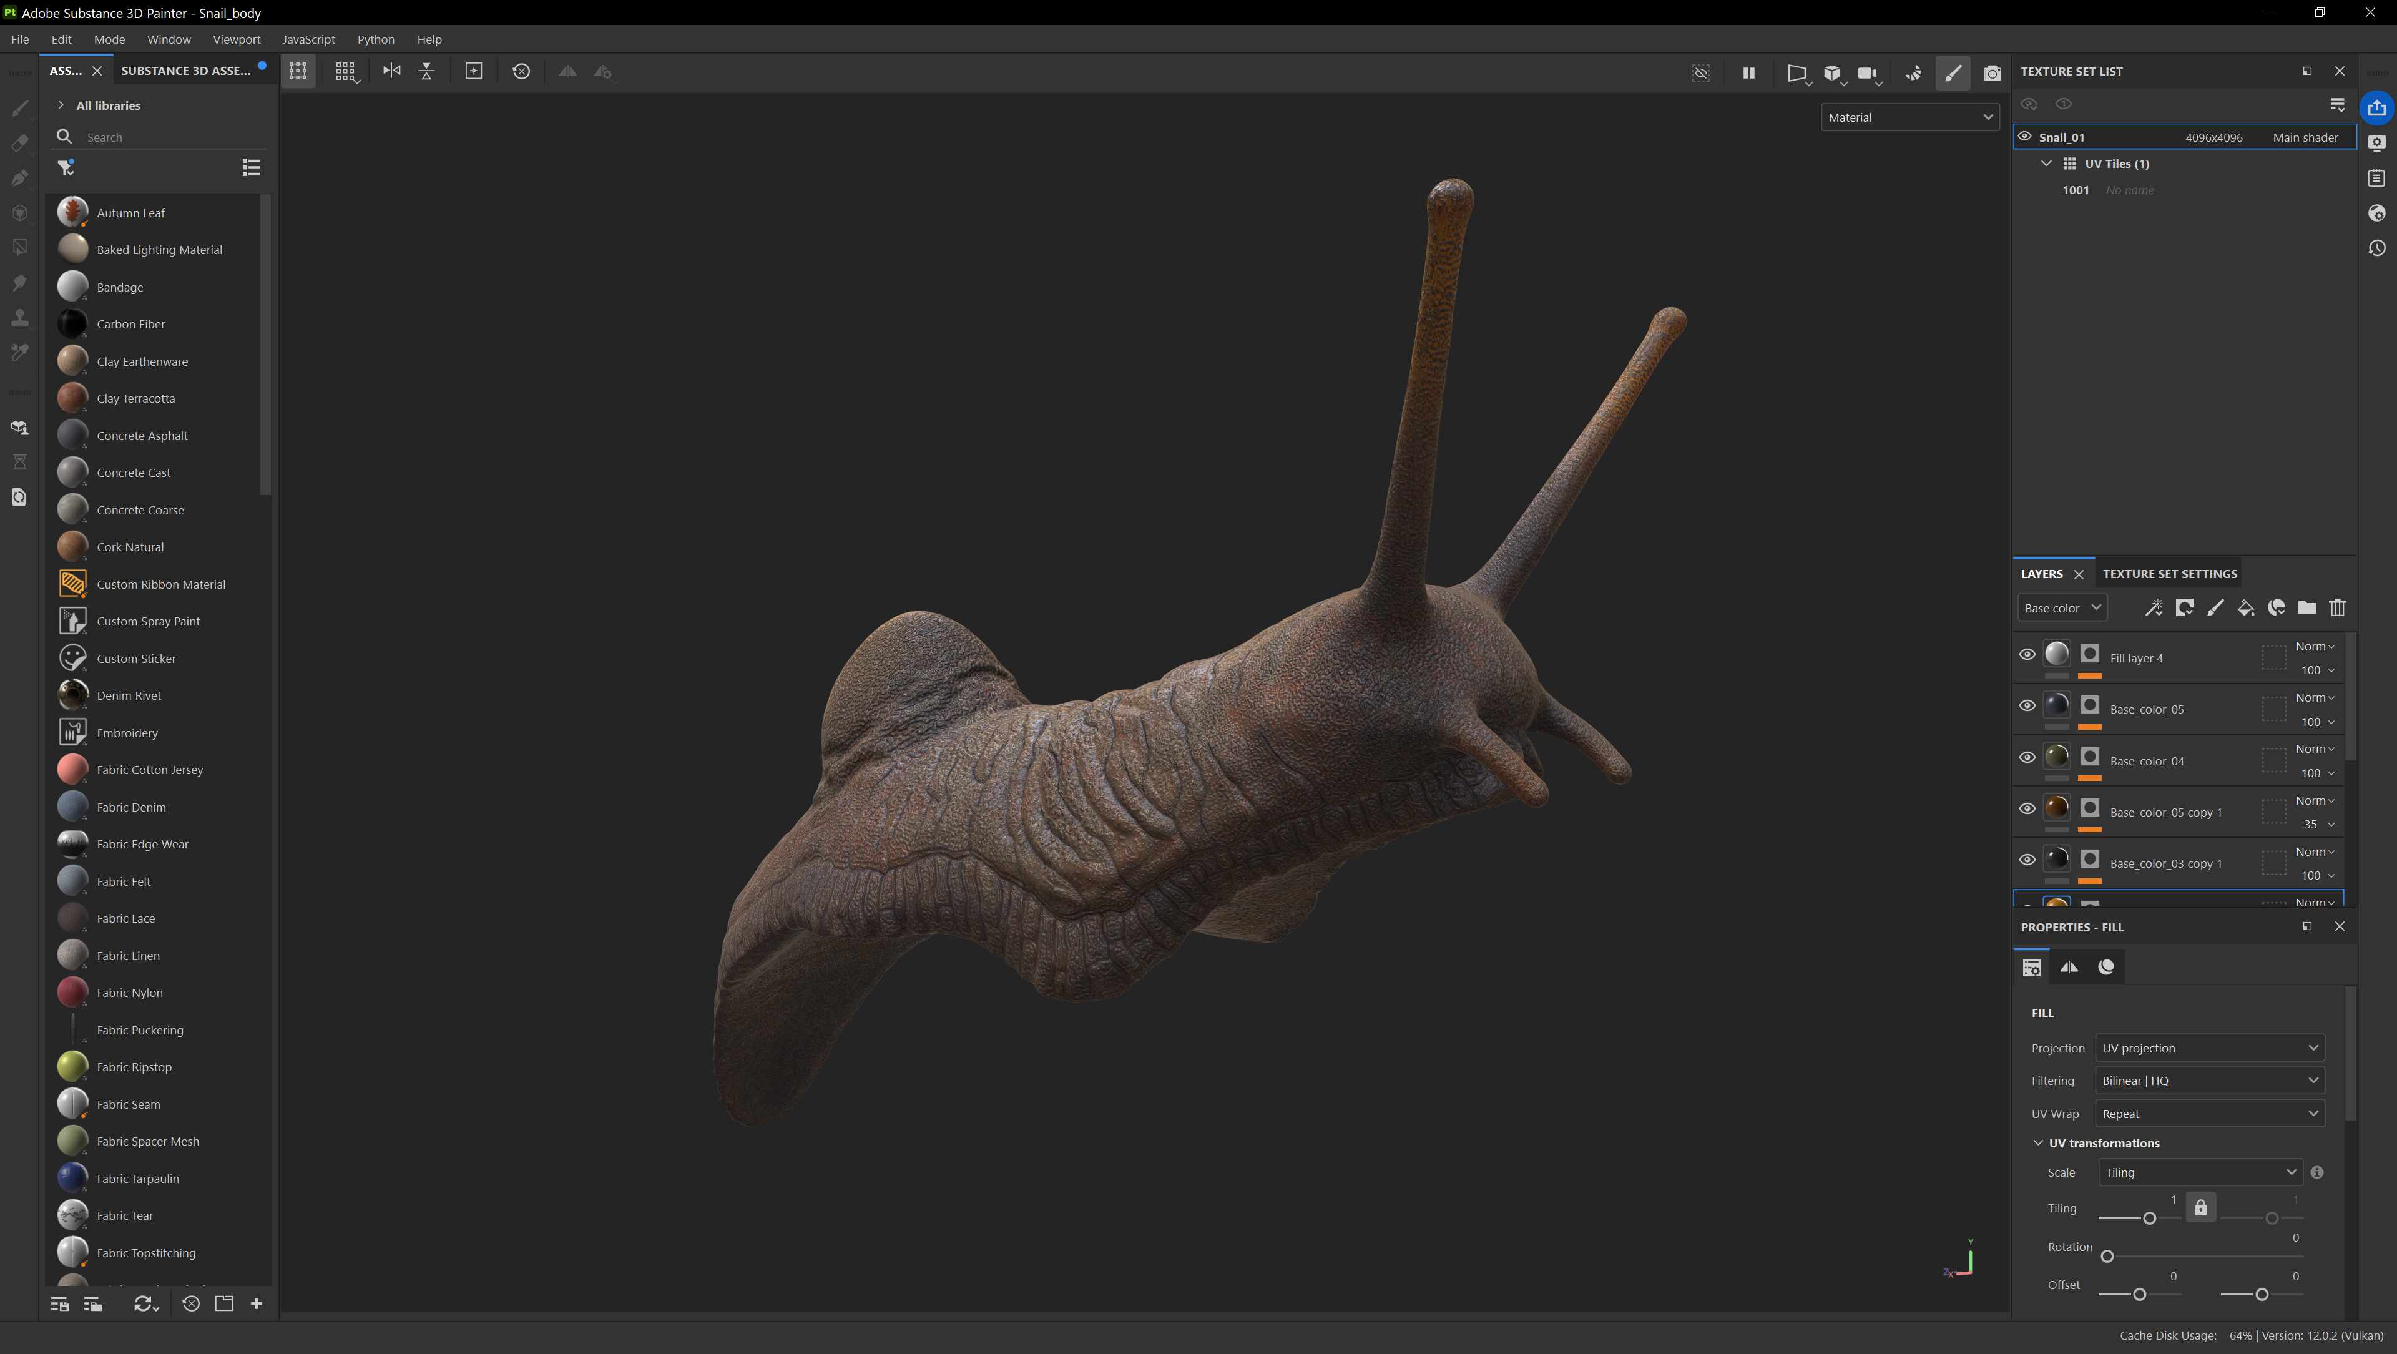Click the Rotation slider handle
This screenshot has height=1354, width=2397.
[x=2107, y=1256]
